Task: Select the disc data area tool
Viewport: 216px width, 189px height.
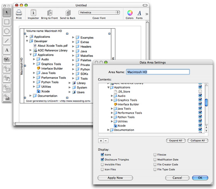Action: (7, 69)
